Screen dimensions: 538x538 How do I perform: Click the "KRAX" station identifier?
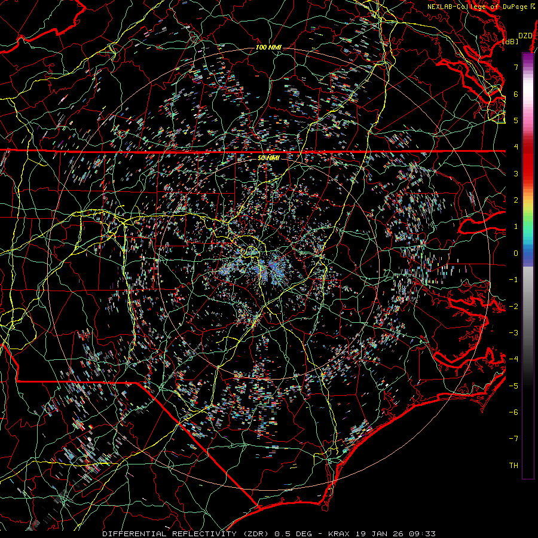(x=339, y=534)
